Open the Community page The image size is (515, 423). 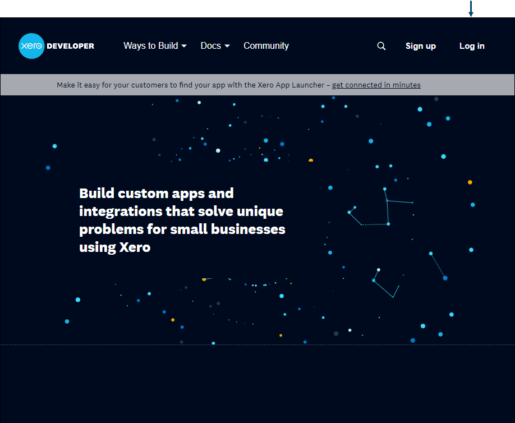[266, 45]
